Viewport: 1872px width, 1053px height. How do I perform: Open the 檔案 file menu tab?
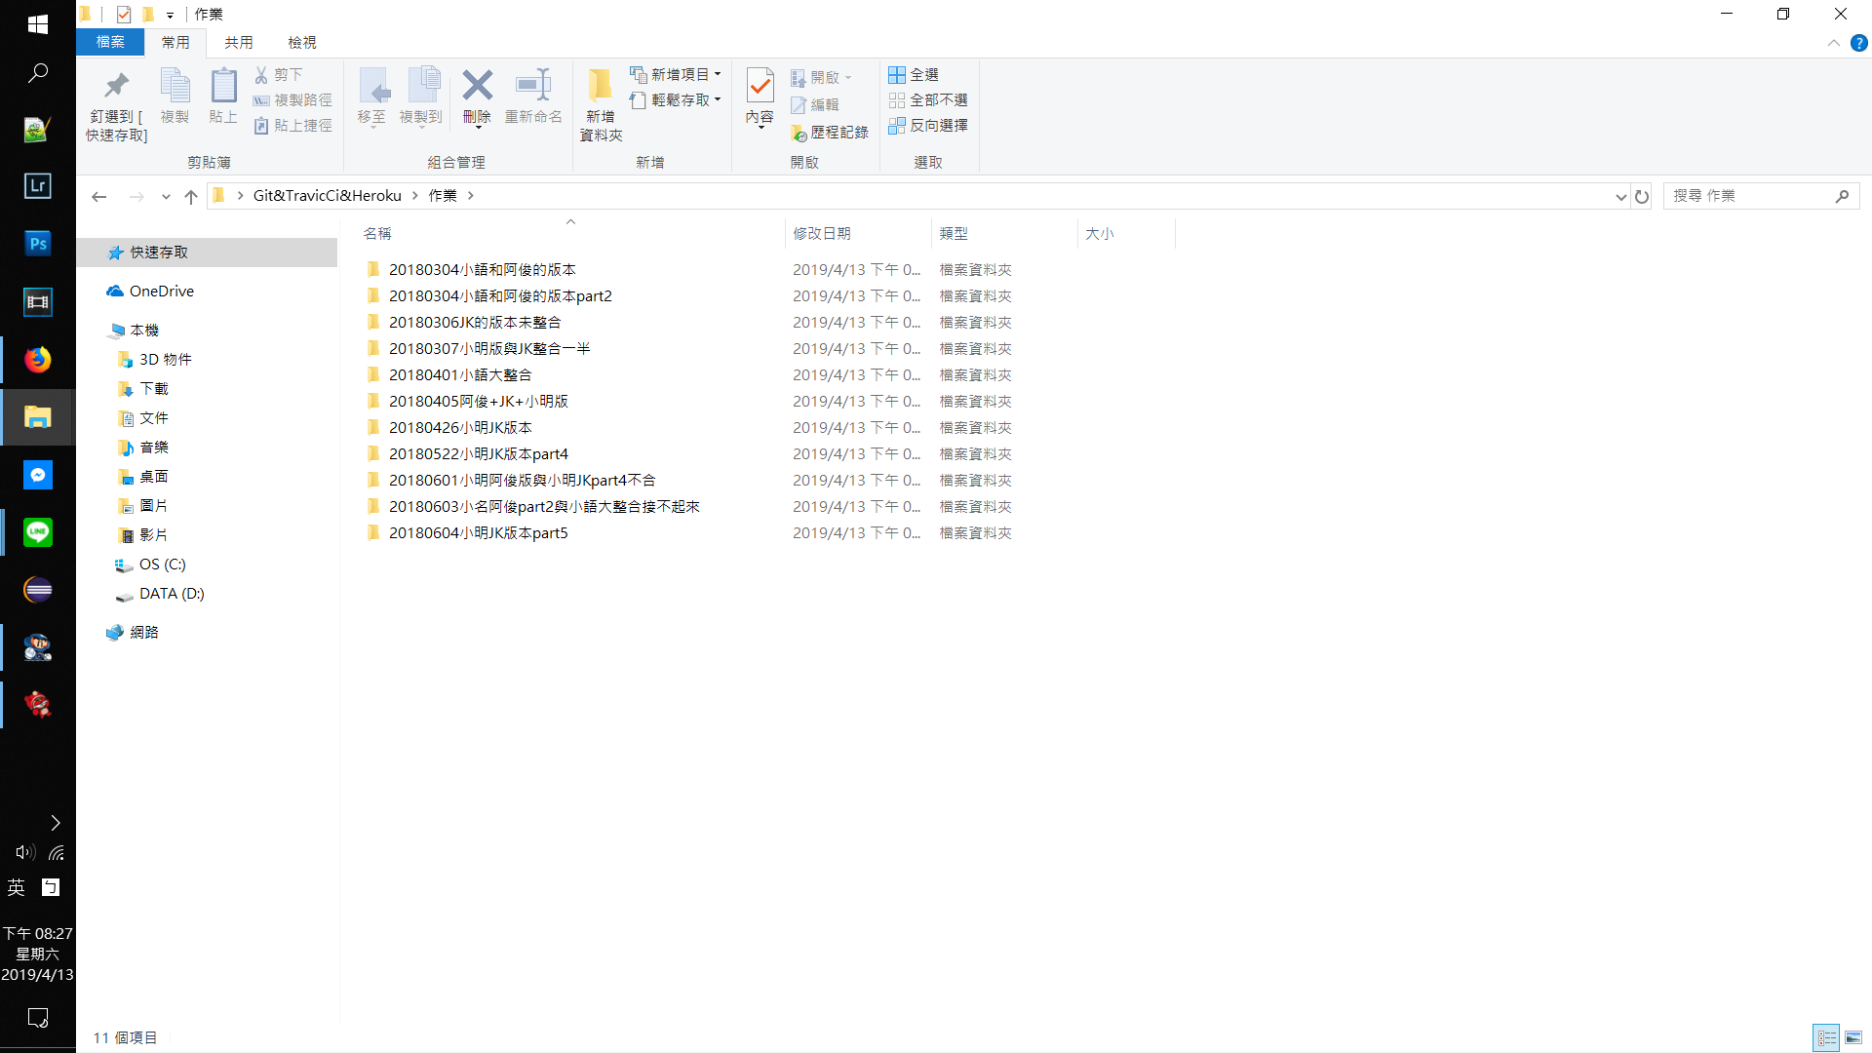click(110, 43)
